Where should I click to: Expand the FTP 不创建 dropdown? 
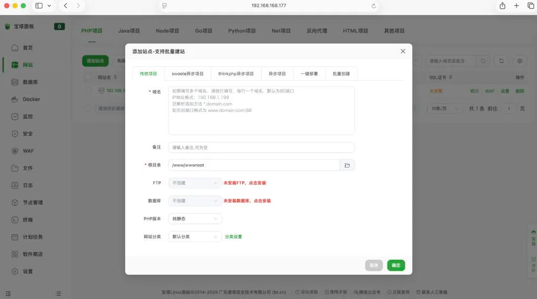(x=195, y=183)
